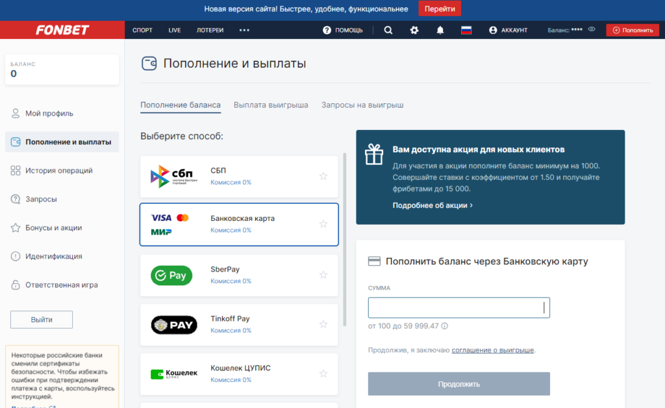This screenshot has width=665, height=408.
Task: Click the СБП logo
Action: pos(174,176)
